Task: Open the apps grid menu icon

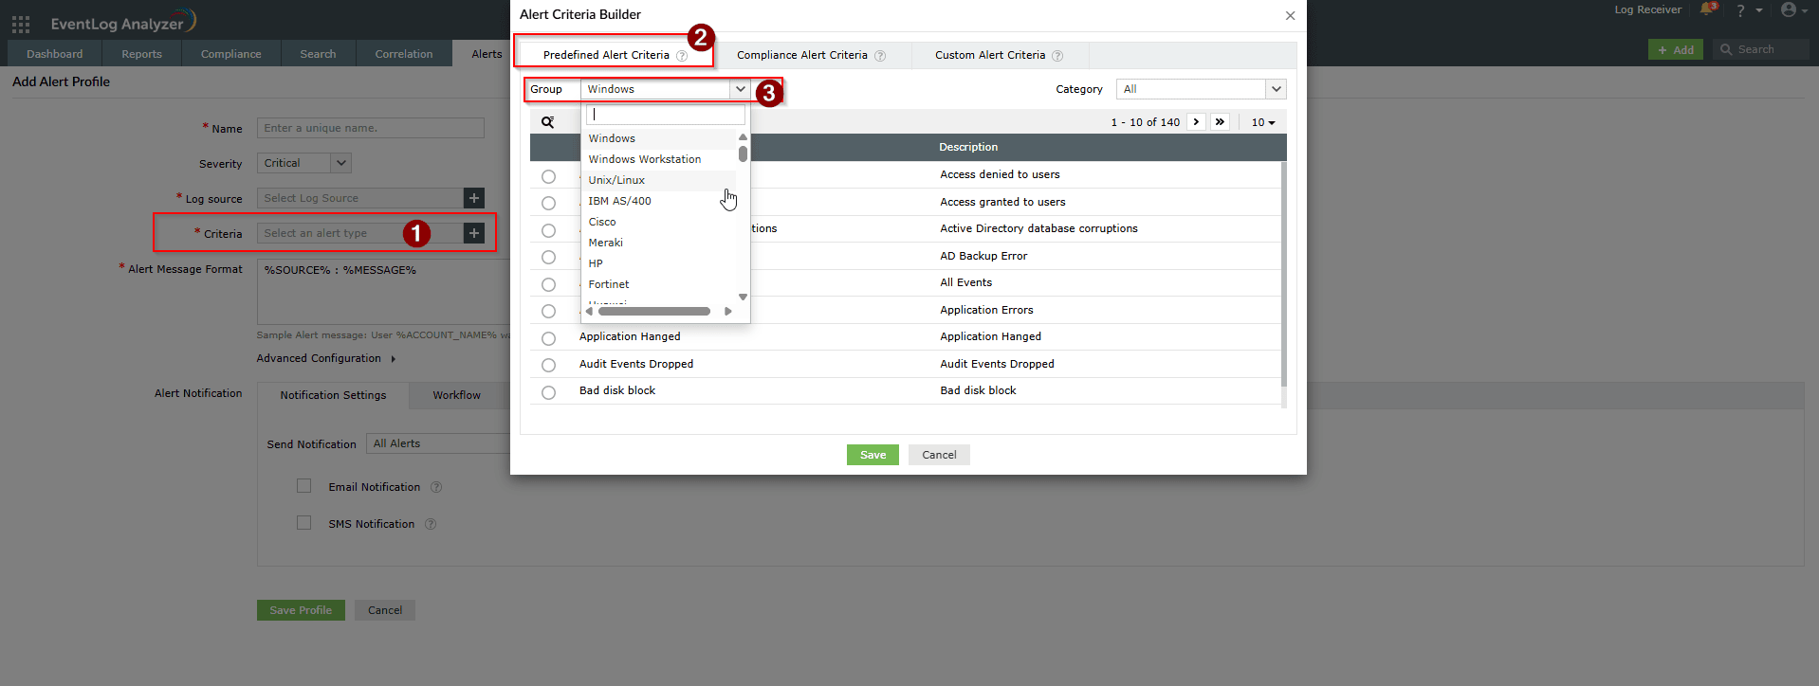Action: (x=21, y=24)
